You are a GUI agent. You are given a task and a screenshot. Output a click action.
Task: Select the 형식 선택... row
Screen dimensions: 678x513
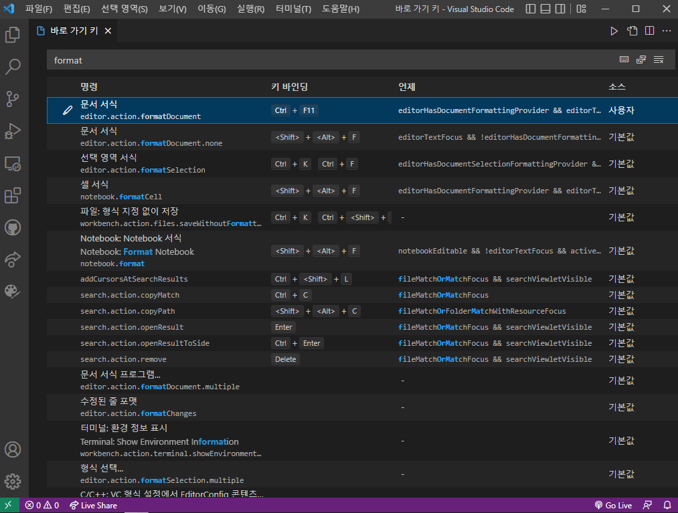[x=362, y=474]
